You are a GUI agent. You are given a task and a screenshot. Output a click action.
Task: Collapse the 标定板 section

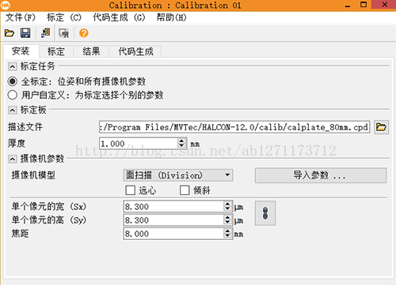(13, 110)
